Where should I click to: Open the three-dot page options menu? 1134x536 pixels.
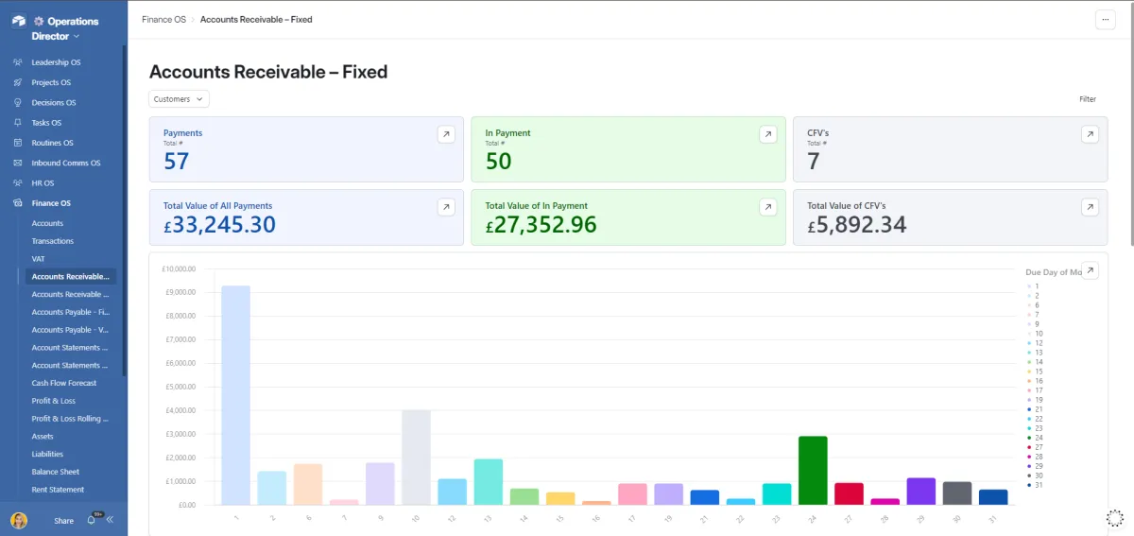(x=1105, y=20)
